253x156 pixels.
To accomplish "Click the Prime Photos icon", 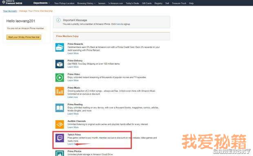I will [x=60, y=153].
